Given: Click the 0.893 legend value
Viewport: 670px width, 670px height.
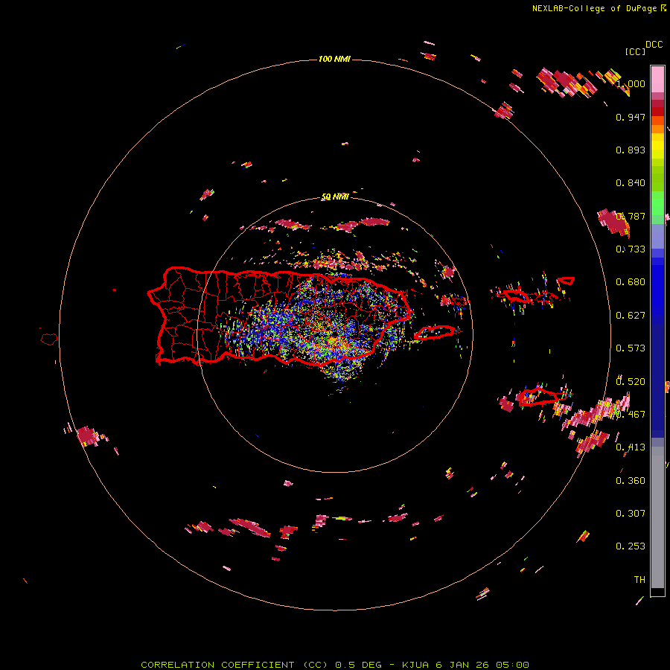Looking at the screenshot, I should (631, 150).
